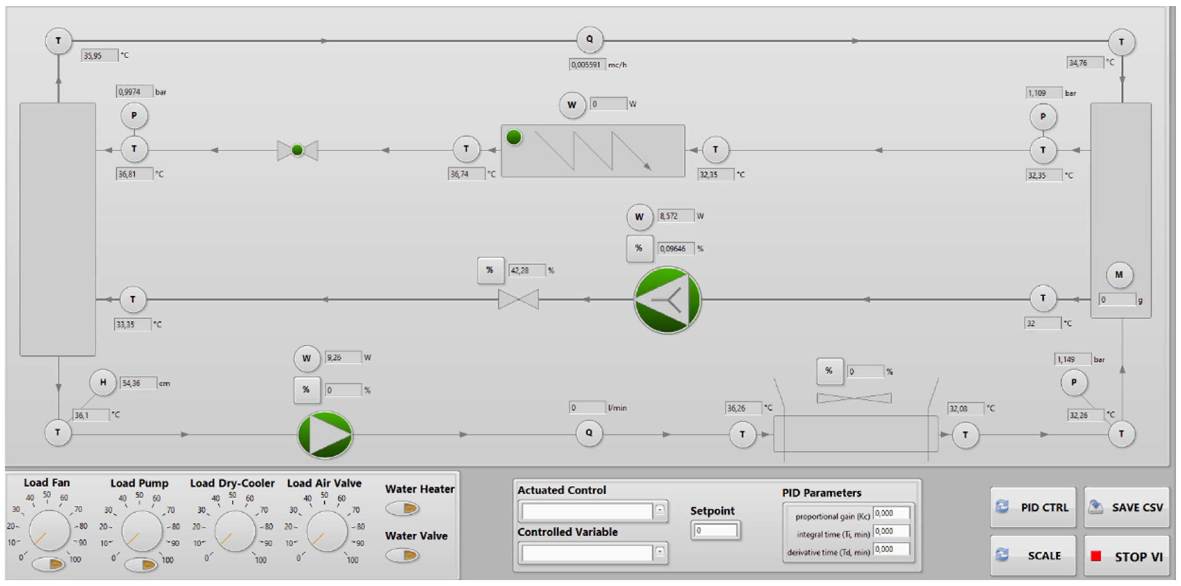Toggle the switch under Load Fan dial
Viewport: 1181px width, 586px height.
click(x=49, y=563)
